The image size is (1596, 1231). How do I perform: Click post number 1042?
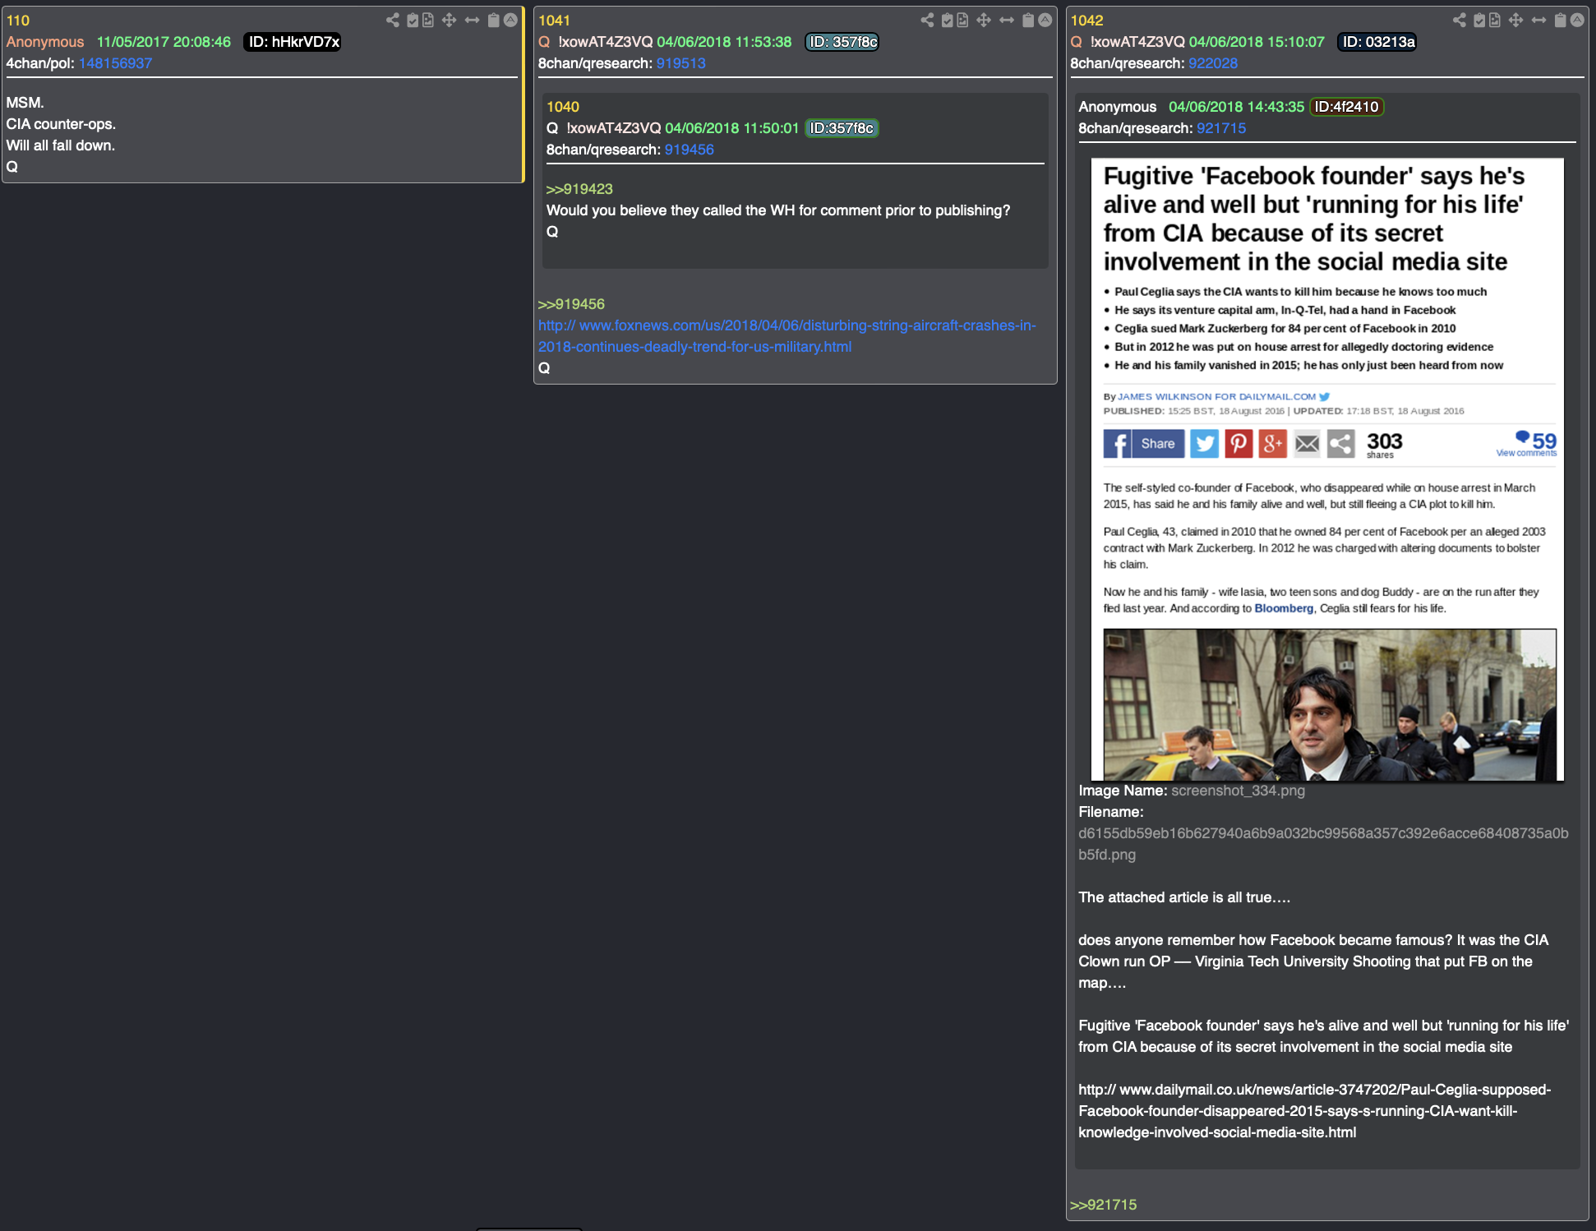[1086, 21]
